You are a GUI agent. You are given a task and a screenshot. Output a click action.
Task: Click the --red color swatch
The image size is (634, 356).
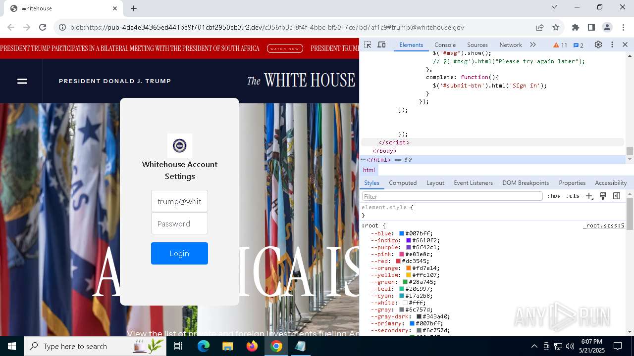[398, 261]
